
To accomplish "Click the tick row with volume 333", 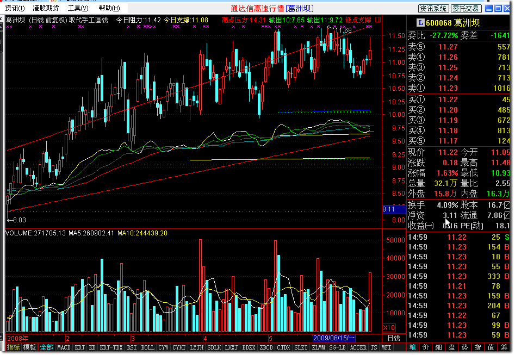I will pos(458,276).
